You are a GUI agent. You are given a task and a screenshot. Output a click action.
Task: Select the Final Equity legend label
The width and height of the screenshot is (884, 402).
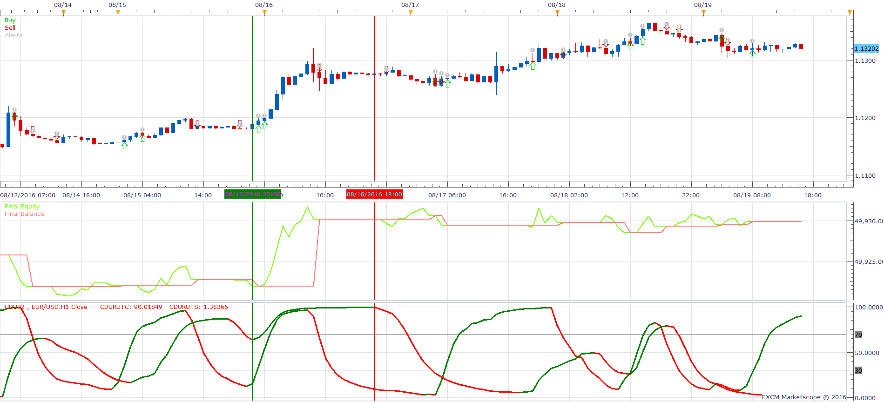[22, 207]
